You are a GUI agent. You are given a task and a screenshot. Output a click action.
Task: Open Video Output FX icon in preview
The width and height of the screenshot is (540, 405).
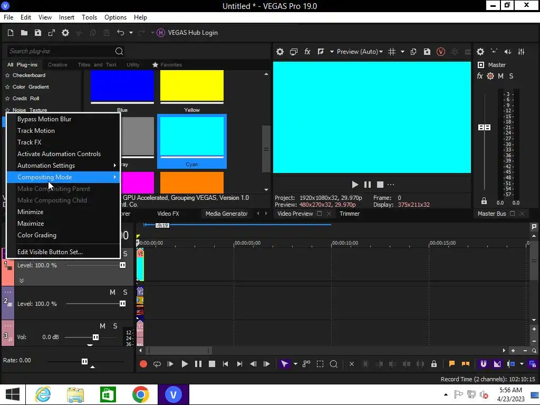(307, 52)
